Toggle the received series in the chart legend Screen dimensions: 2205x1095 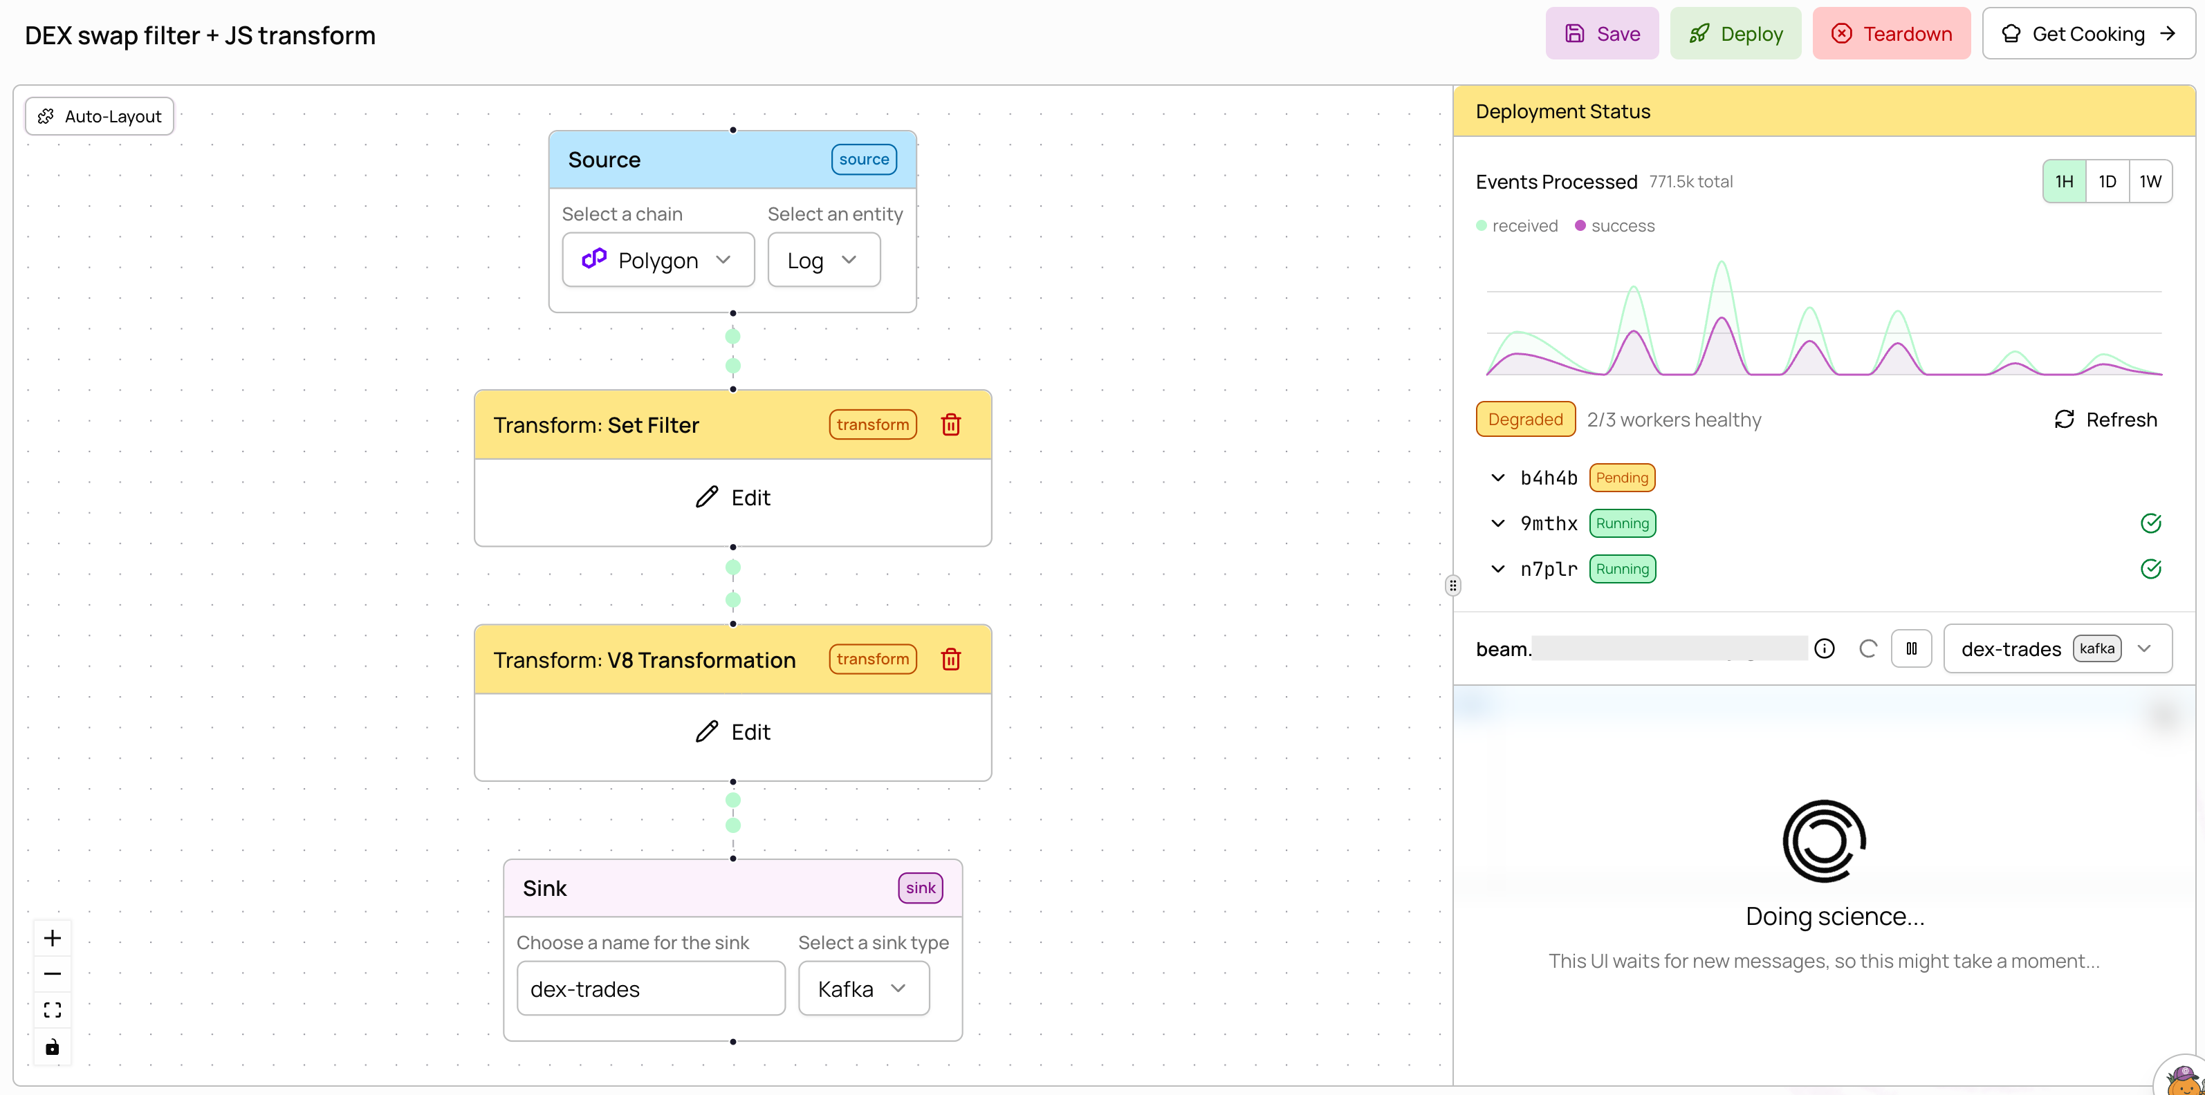click(x=1517, y=225)
